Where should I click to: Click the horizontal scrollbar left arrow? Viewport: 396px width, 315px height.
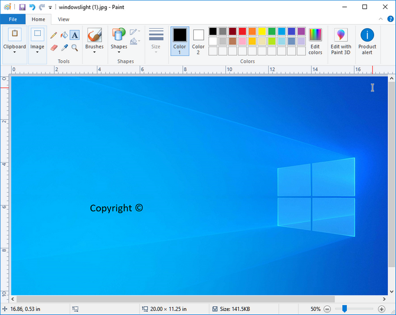12,299
